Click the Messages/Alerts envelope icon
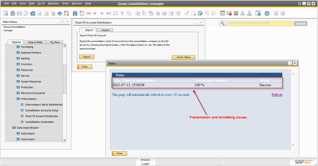 point(229,14)
